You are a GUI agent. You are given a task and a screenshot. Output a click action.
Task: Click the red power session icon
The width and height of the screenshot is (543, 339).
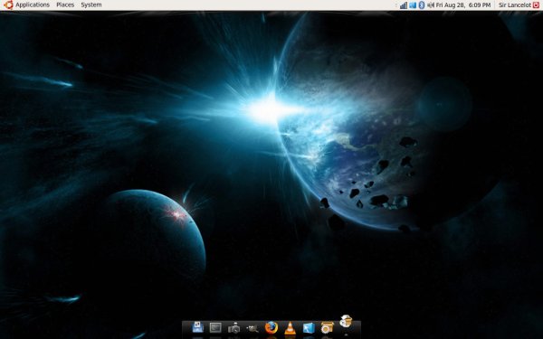pyautogui.click(x=536, y=5)
